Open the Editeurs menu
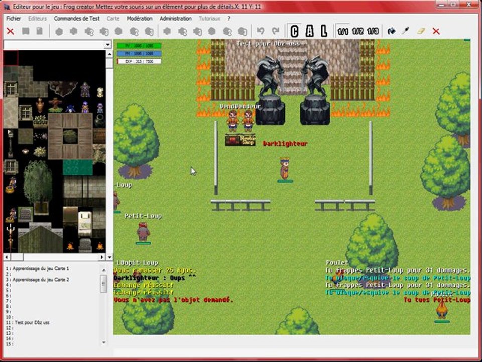Viewport: 482px width, 362px height. pos(38,19)
